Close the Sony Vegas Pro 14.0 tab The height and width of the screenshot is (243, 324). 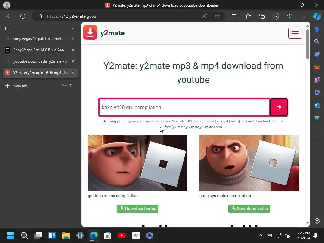73,50
